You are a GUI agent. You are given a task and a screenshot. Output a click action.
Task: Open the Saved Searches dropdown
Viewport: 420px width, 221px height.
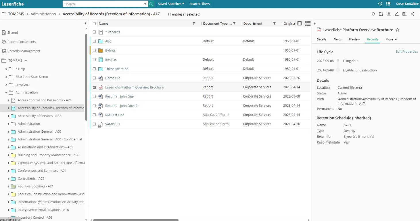point(171,4)
